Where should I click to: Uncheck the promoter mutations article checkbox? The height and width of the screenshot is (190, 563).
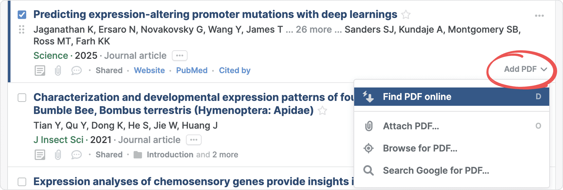22,15
